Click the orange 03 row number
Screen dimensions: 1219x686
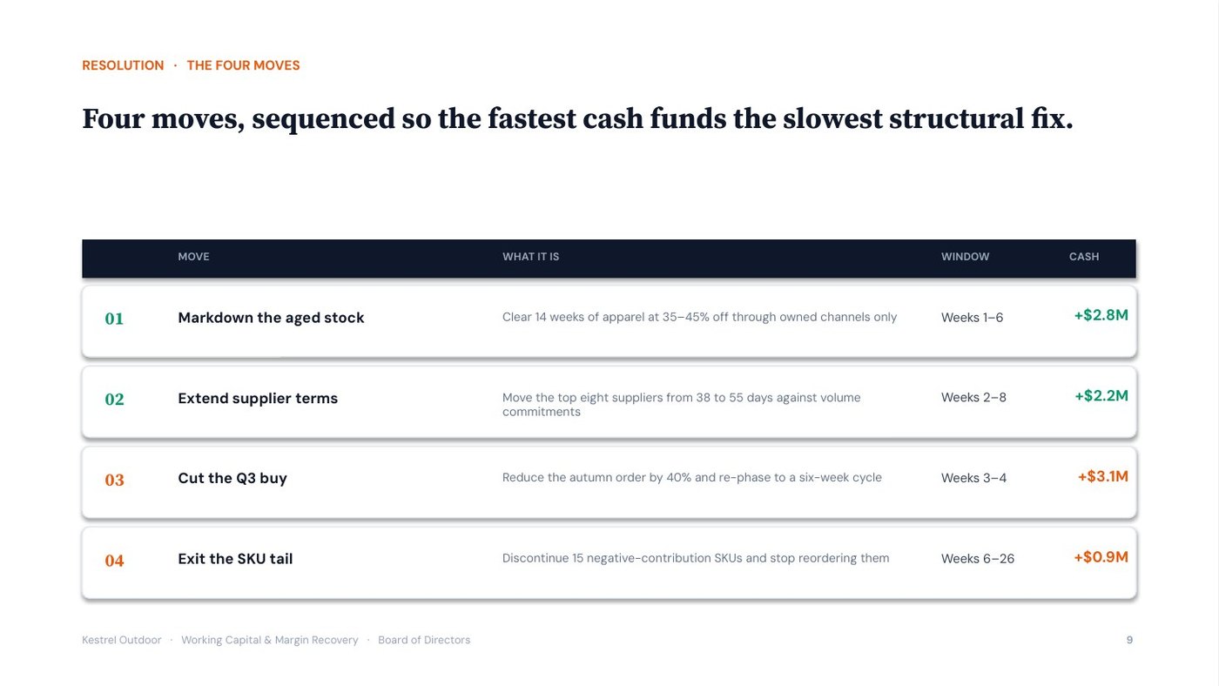(x=114, y=481)
